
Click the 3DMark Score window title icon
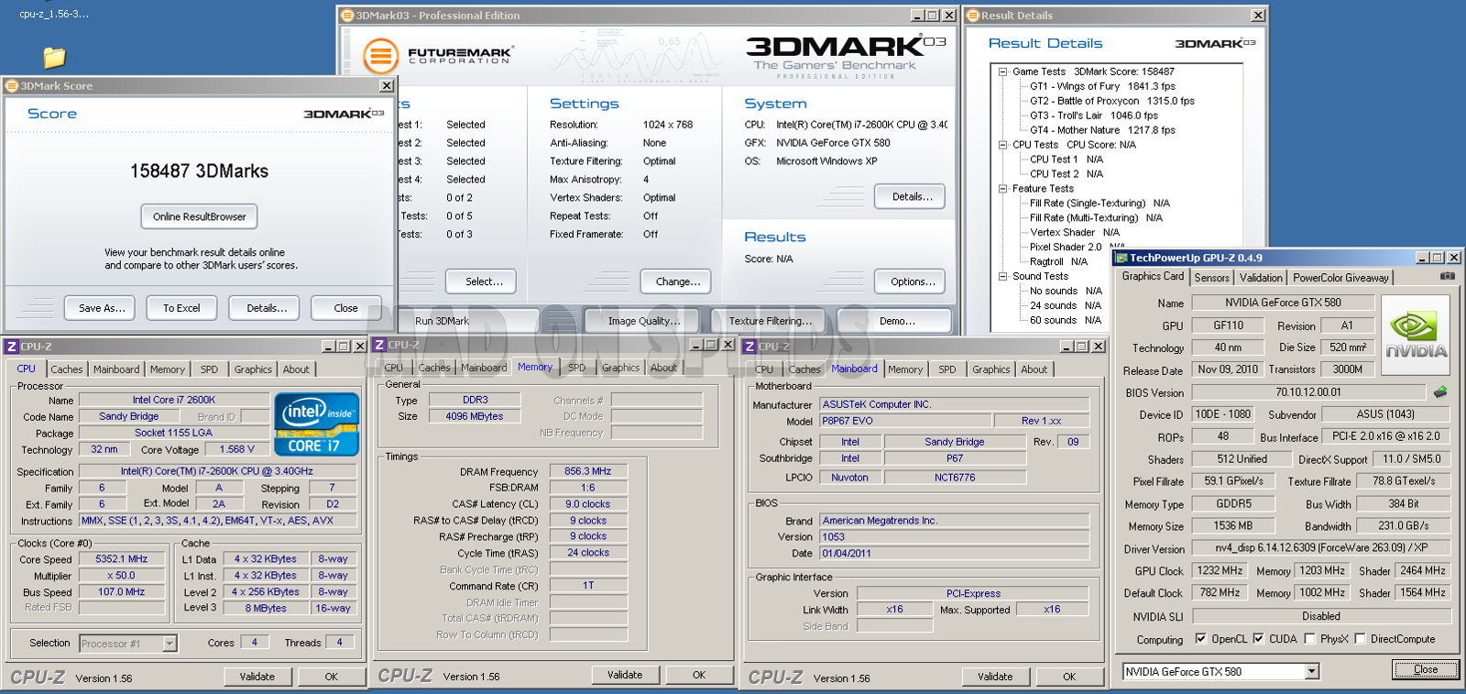12,86
